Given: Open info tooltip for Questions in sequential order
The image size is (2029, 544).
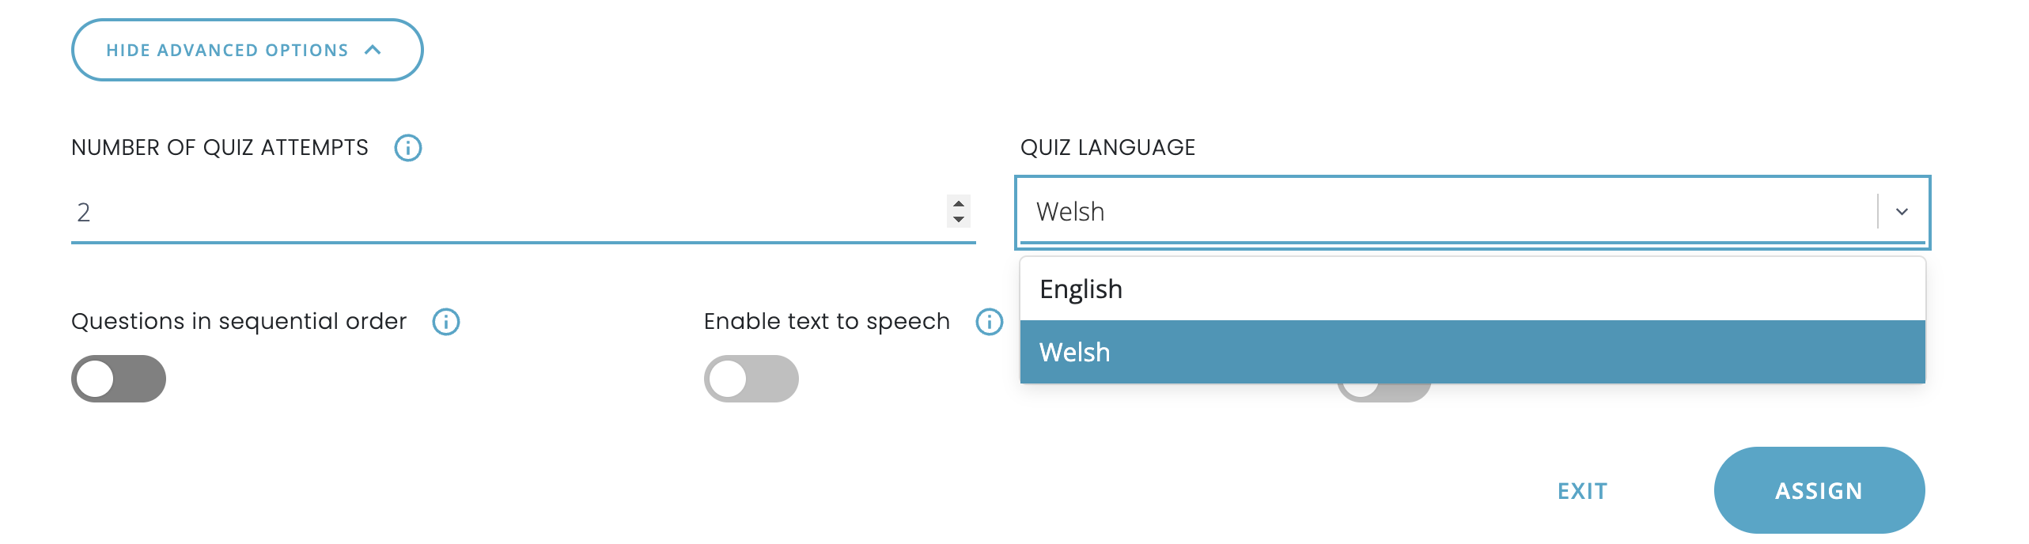Looking at the screenshot, I should click(446, 322).
